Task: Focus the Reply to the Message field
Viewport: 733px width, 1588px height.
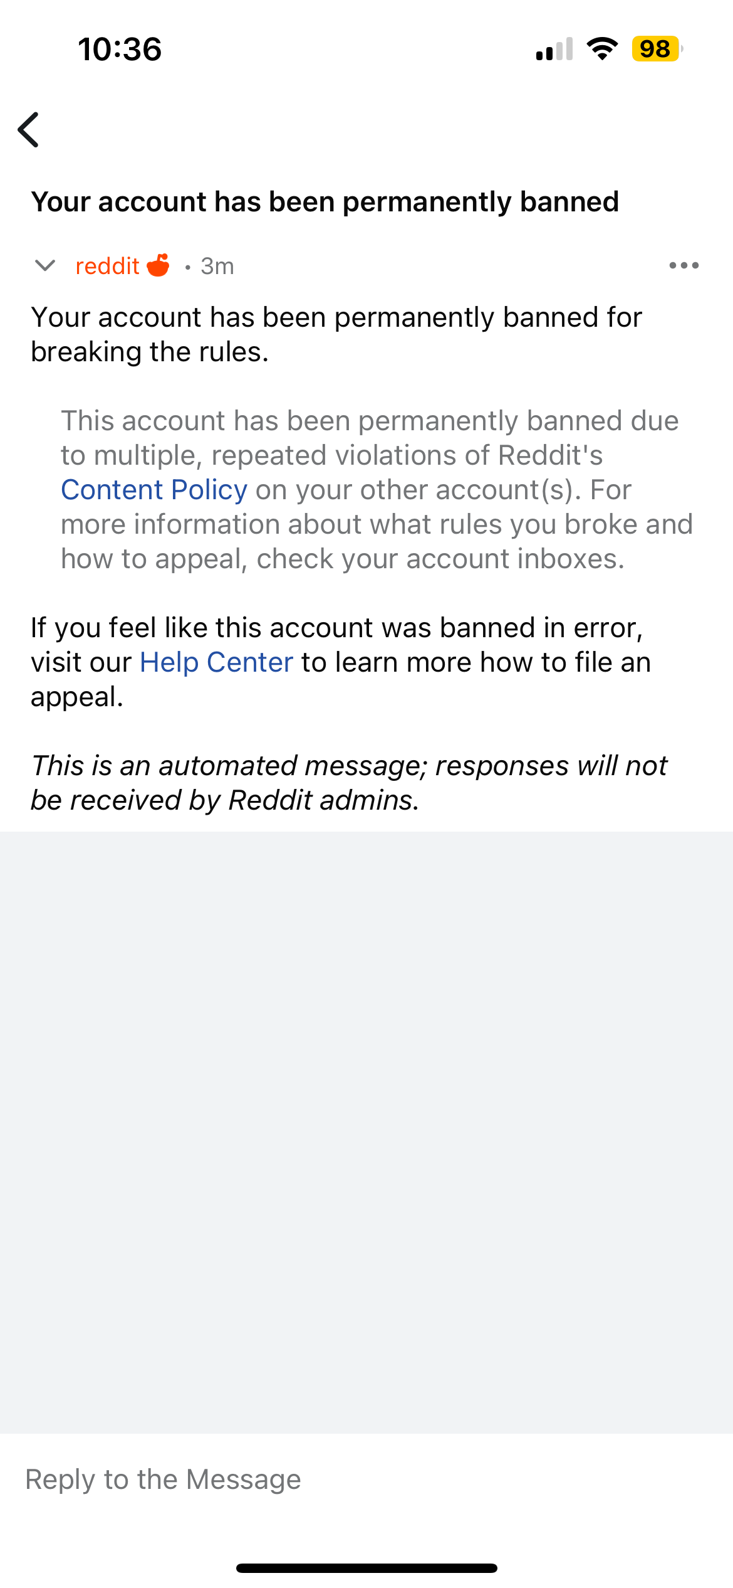Action: pos(366,1479)
